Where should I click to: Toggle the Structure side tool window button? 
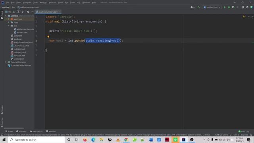(x=2, y=110)
